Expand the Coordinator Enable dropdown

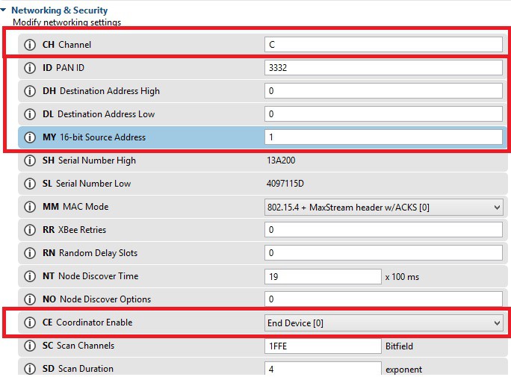[383, 323]
